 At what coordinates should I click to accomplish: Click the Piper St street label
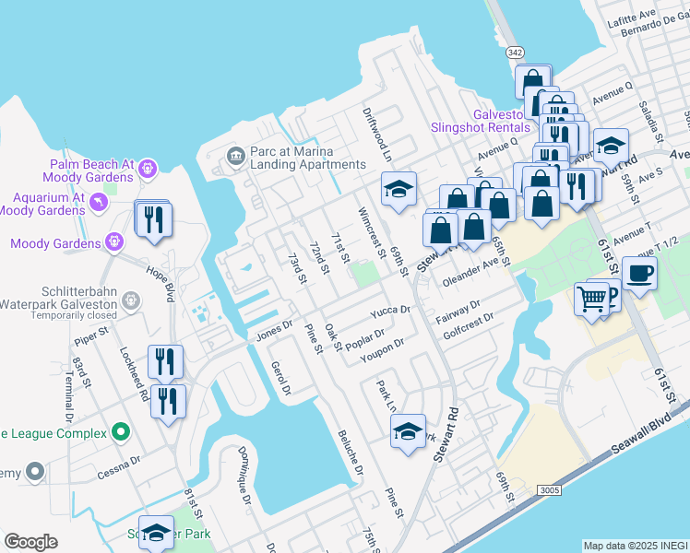[91, 336]
